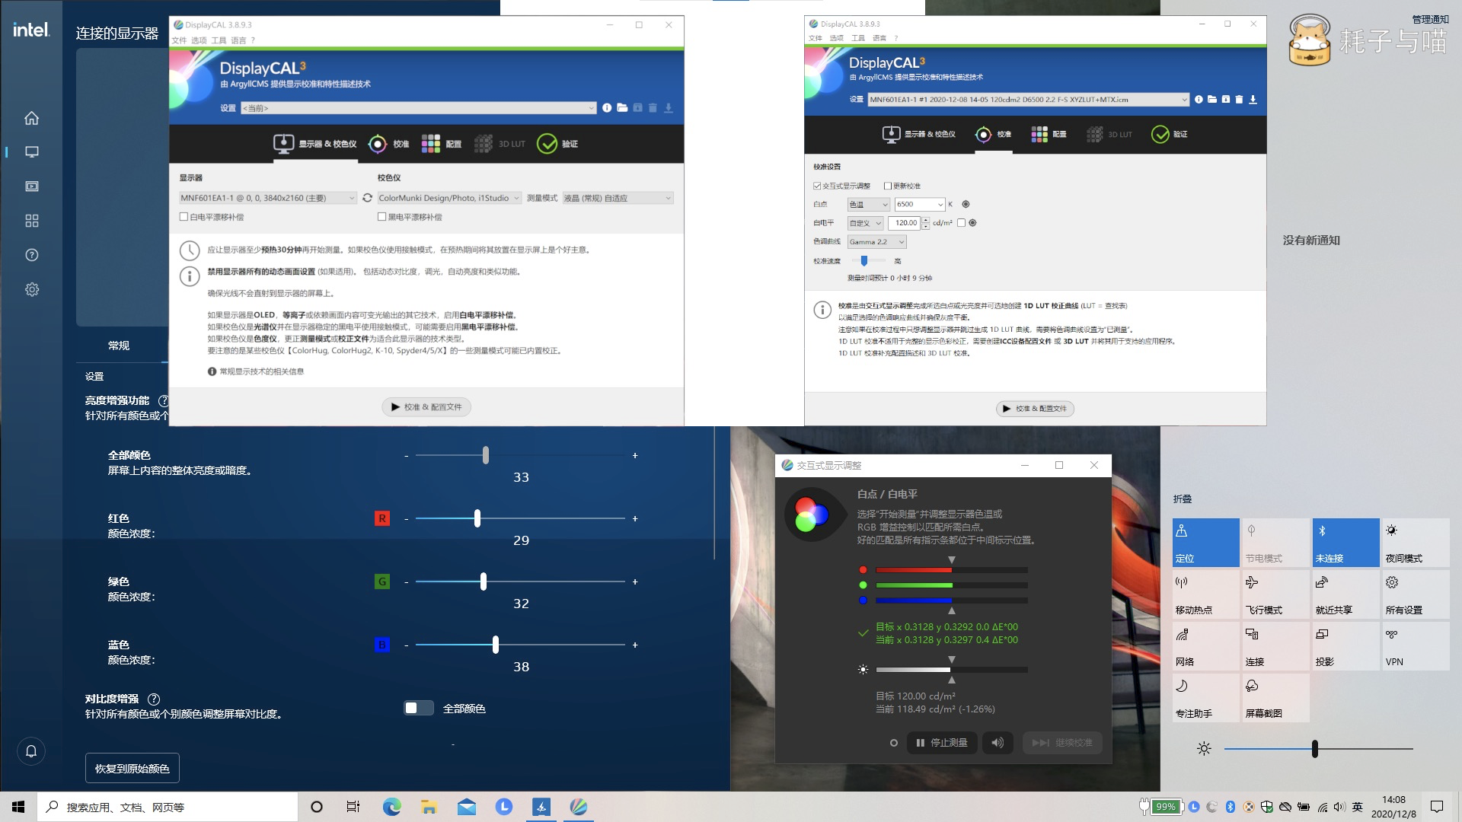Click the help circle beside 亮度增强功能
The height and width of the screenshot is (822, 1462).
click(x=163, y=400)
